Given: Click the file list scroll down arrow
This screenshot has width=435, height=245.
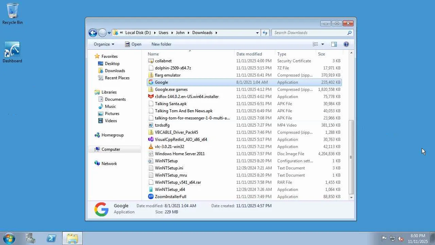Looking at the screenshot, I should coord(351,197).
